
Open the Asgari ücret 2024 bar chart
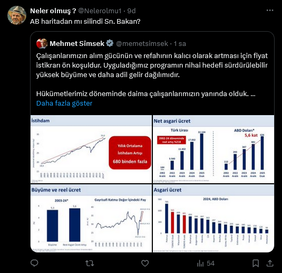click(x=213, y=218)
